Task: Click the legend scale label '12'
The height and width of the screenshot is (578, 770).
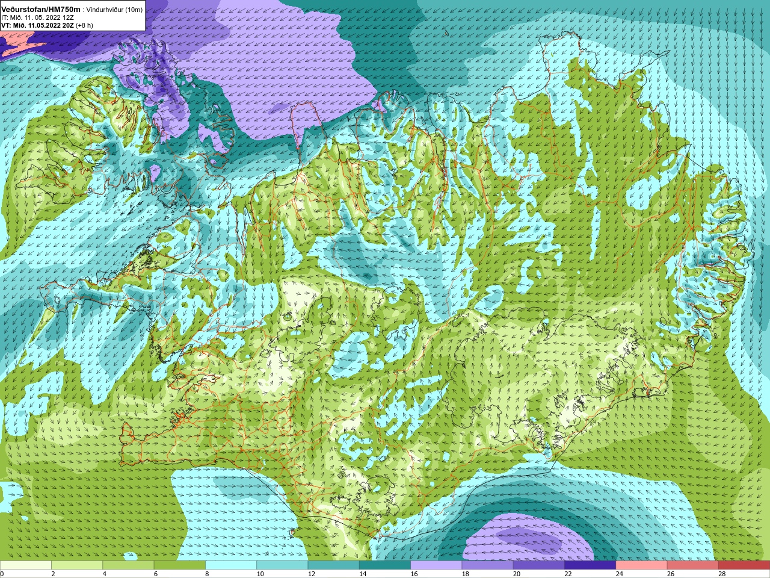Action: 312,574
